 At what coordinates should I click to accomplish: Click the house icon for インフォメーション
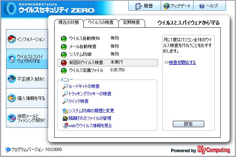tap(12, 39)
